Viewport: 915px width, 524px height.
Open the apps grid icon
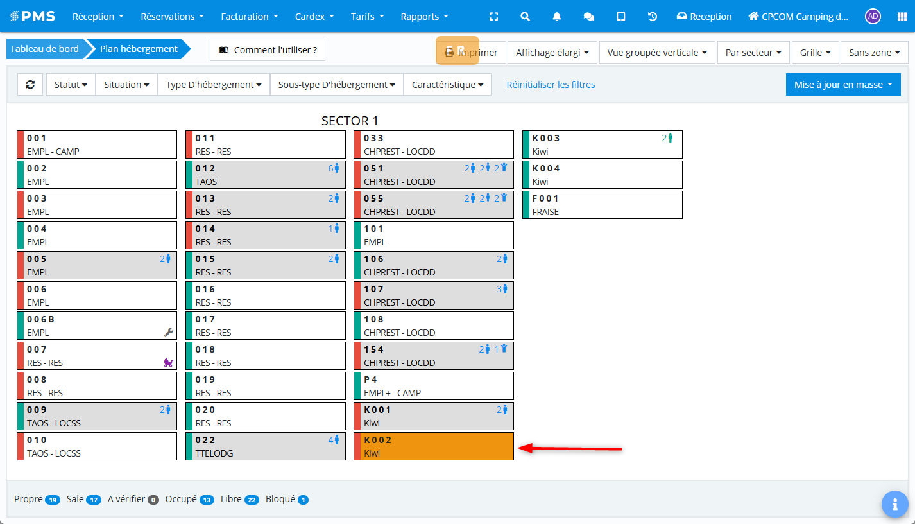tap(902, 17)
